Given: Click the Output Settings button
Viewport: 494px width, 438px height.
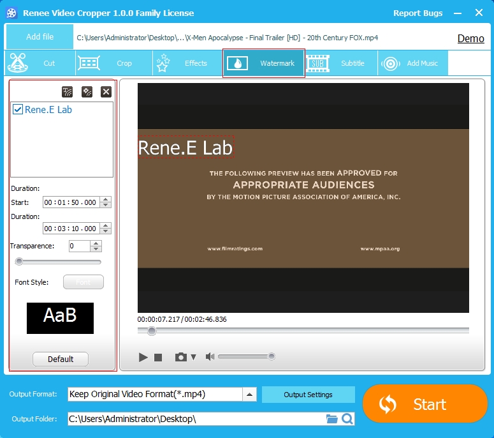Looking at the screenshot, I should pyautogui.click(x=308, y=395).
